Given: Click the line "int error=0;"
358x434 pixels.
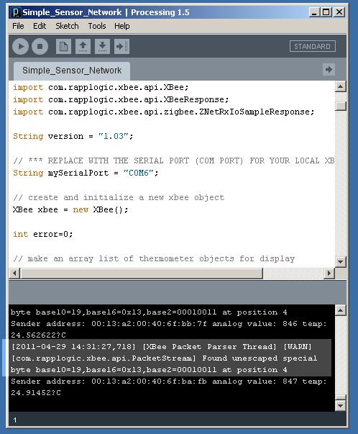Looking at the screenshot, I should pos(43,234).
